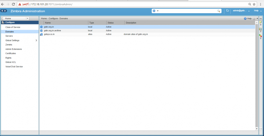The width and height of the screenshot is (264, 136).
Task: Click the 'alias' type cell
Action: tap(90, 34)
